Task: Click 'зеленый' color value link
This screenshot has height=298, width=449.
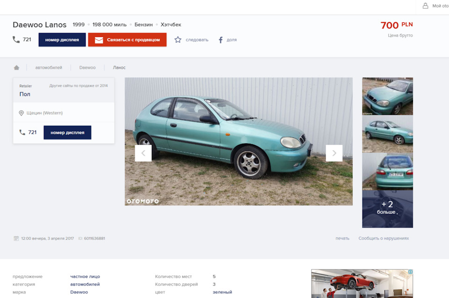Action: (222, 292)
